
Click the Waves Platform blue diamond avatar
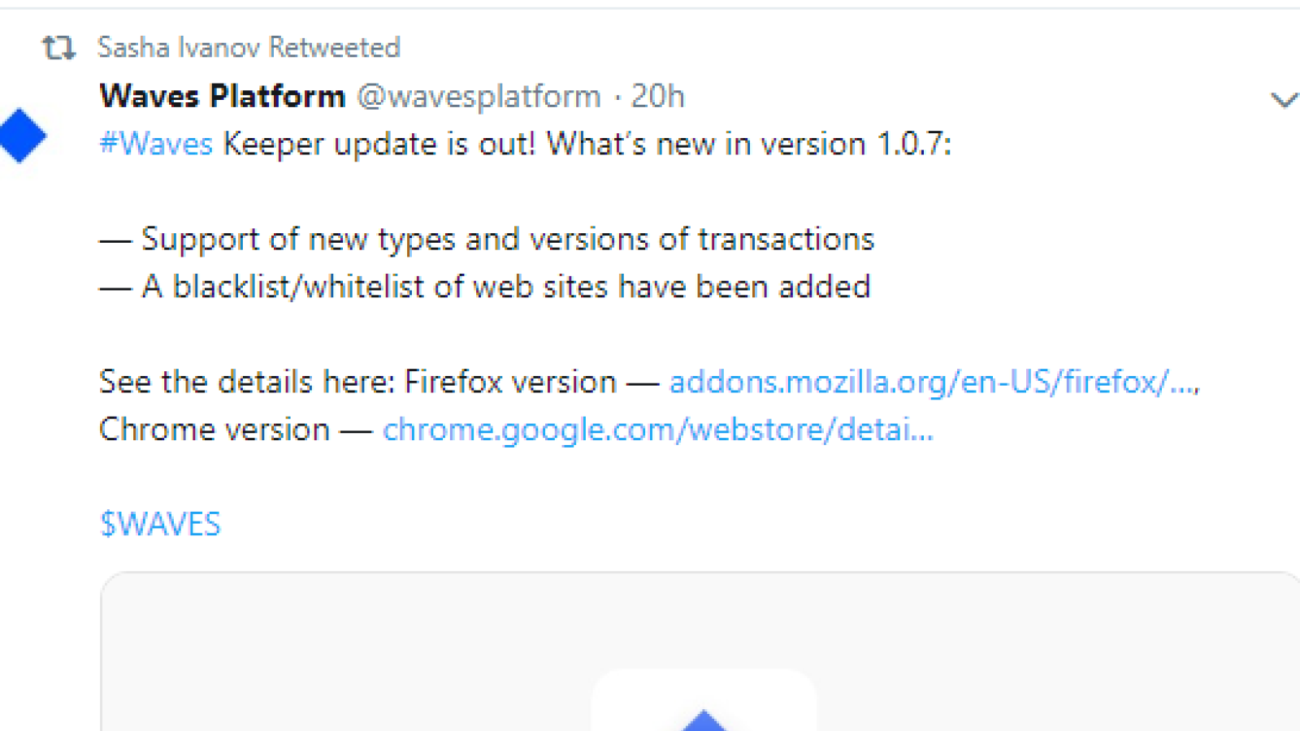[22, 136]
